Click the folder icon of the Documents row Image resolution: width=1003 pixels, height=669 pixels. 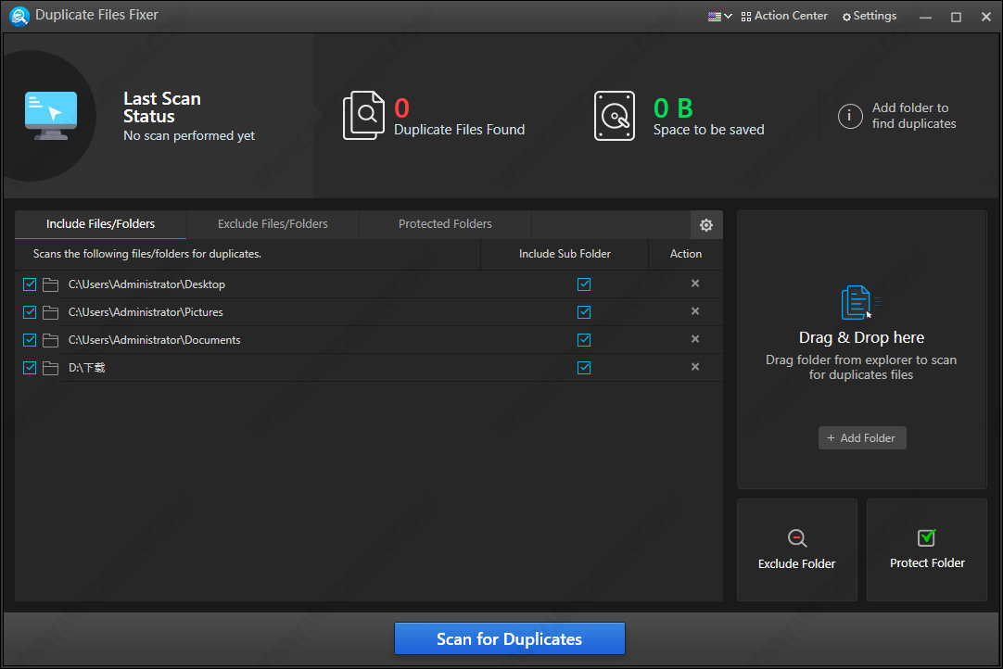point(51,340)
